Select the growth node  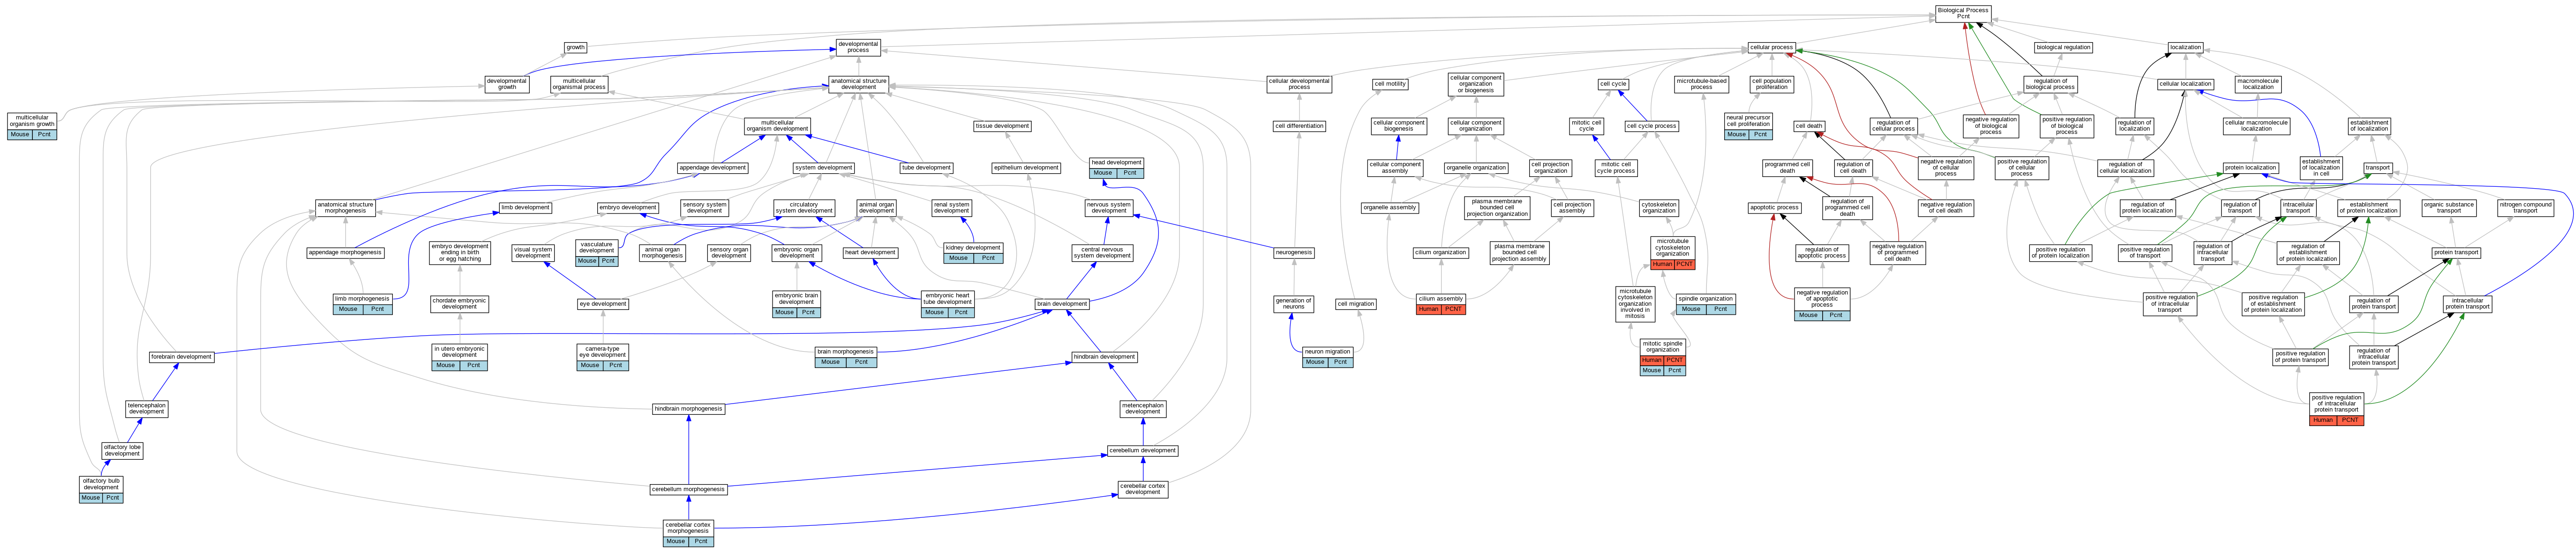[x=576, y=47]
